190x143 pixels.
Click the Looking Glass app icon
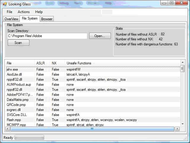click(5, 4)
